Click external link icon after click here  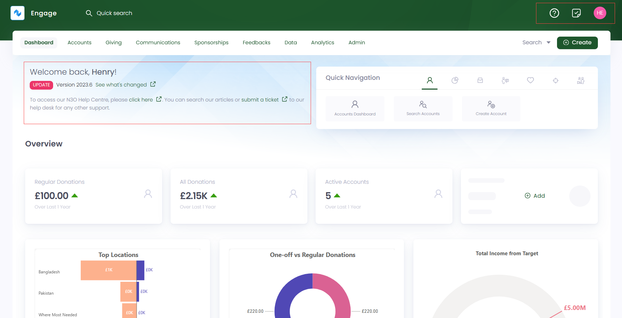(x=159, y=99)
